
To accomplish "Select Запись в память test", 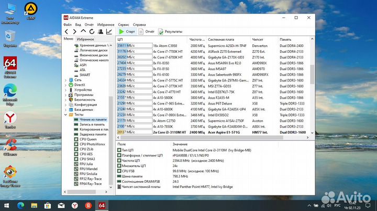I will 89,124.
